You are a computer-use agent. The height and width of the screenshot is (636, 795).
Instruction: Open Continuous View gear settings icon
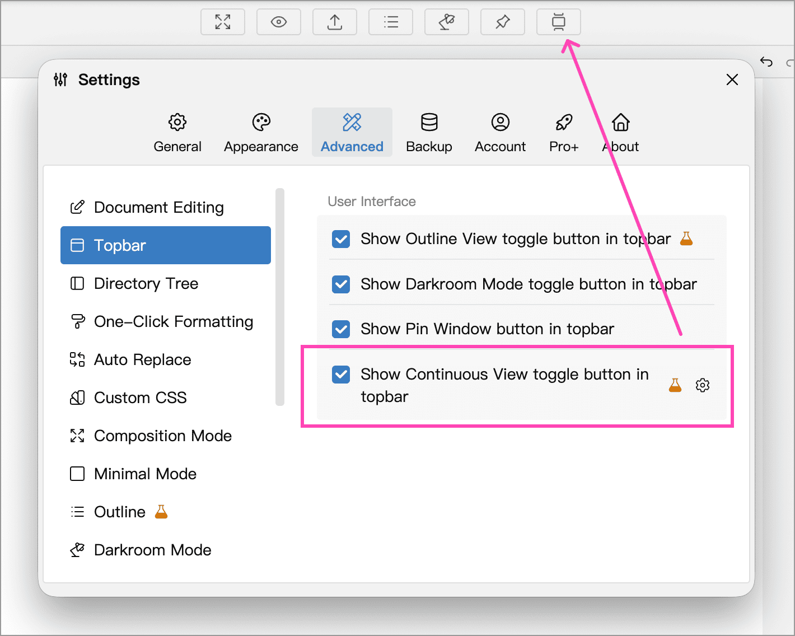(x=703, y=385)
